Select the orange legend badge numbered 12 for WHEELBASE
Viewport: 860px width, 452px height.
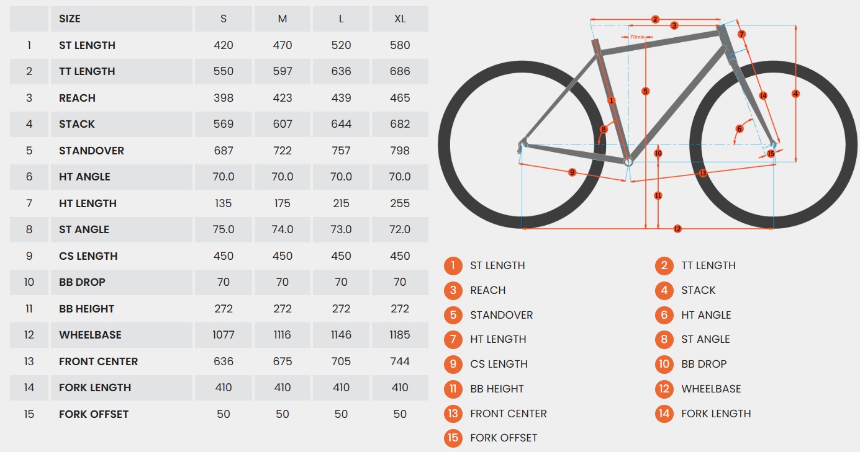coord(664,389)
